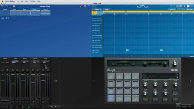Show previous gadget with left arrow
The width and height of the screenshot is (194, 109).
[95, 81]
